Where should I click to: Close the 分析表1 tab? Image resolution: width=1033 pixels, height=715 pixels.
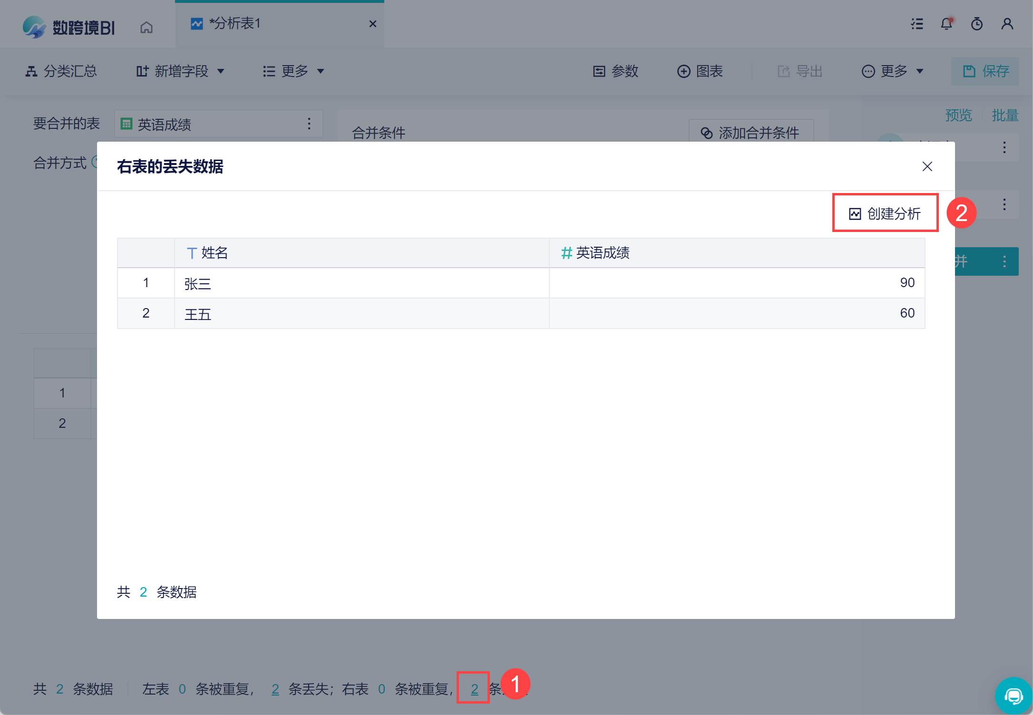point(373,24)
